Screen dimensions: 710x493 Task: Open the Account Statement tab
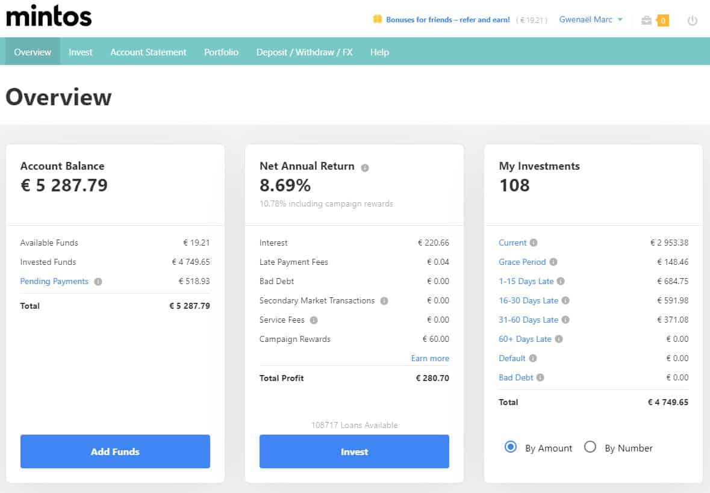tap(148, 52)
